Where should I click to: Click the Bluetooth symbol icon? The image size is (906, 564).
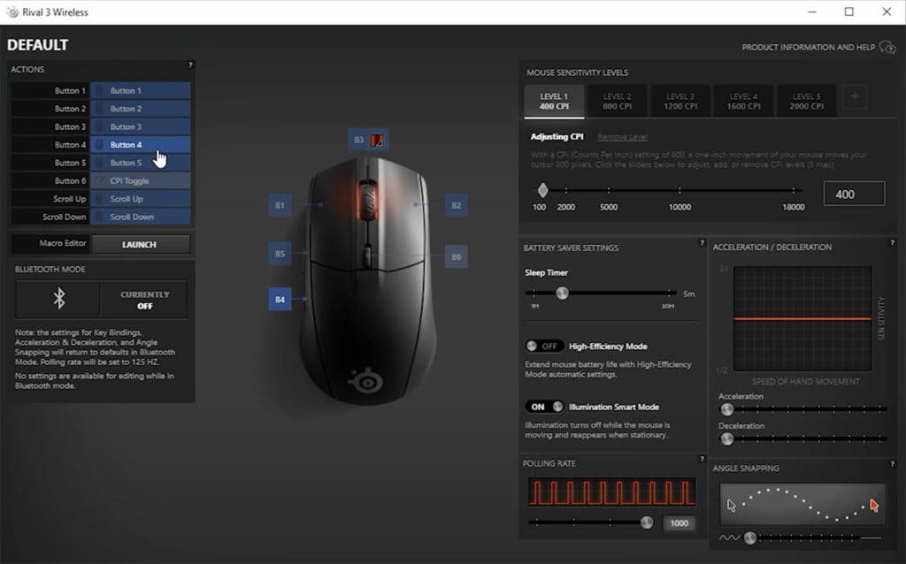click(59, 299)
